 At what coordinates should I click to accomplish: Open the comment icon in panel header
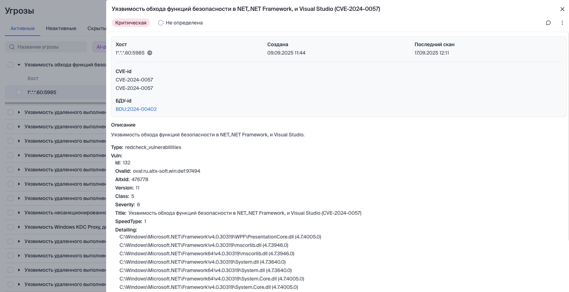(548, 23)
